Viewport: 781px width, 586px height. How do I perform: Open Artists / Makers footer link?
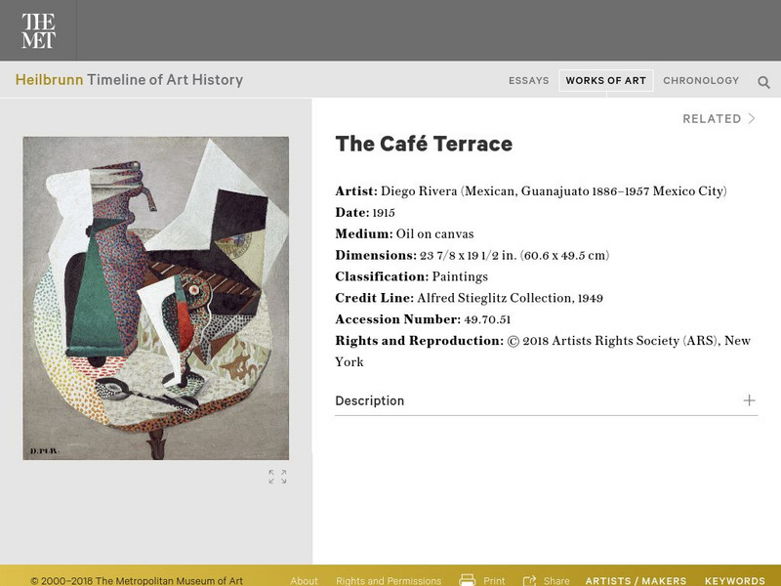pyautogui.click(x=636, y=580)
